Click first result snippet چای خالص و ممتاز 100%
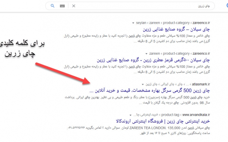Screen dimensions: 228x142 [x=137, y=38]
